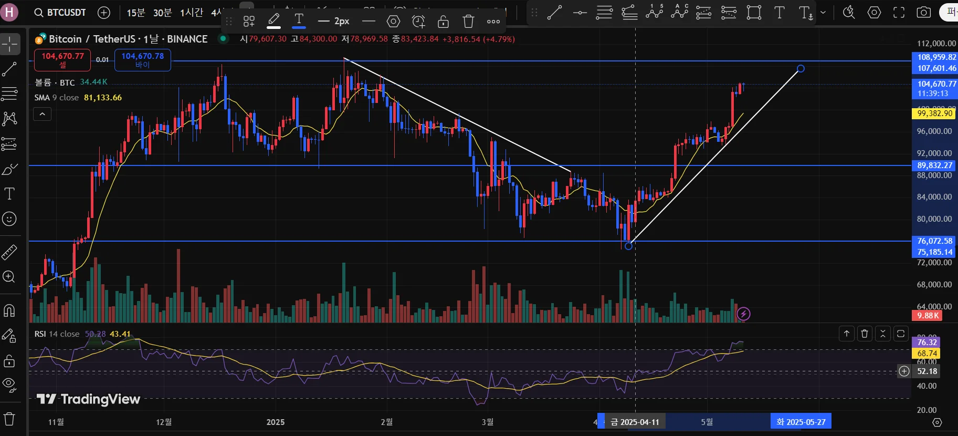Open more options in floating drawing toolbar
The height and width of the screenshot is (436, 958).
coord(493,21)
